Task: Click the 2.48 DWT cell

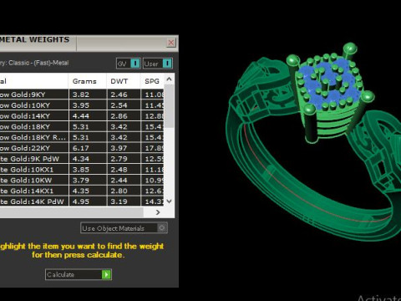Action: point(124,170)
